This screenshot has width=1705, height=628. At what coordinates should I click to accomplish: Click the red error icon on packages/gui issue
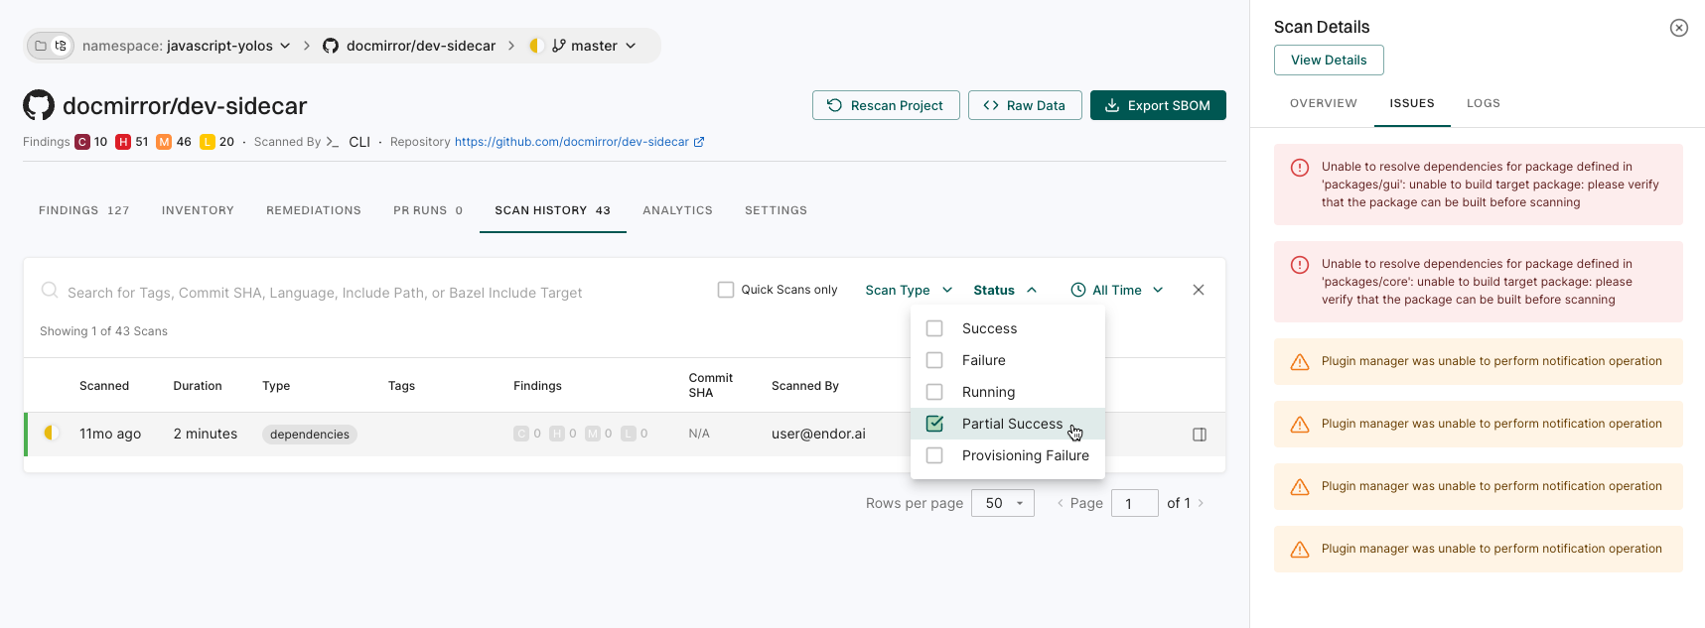[x=1299, y=168]
